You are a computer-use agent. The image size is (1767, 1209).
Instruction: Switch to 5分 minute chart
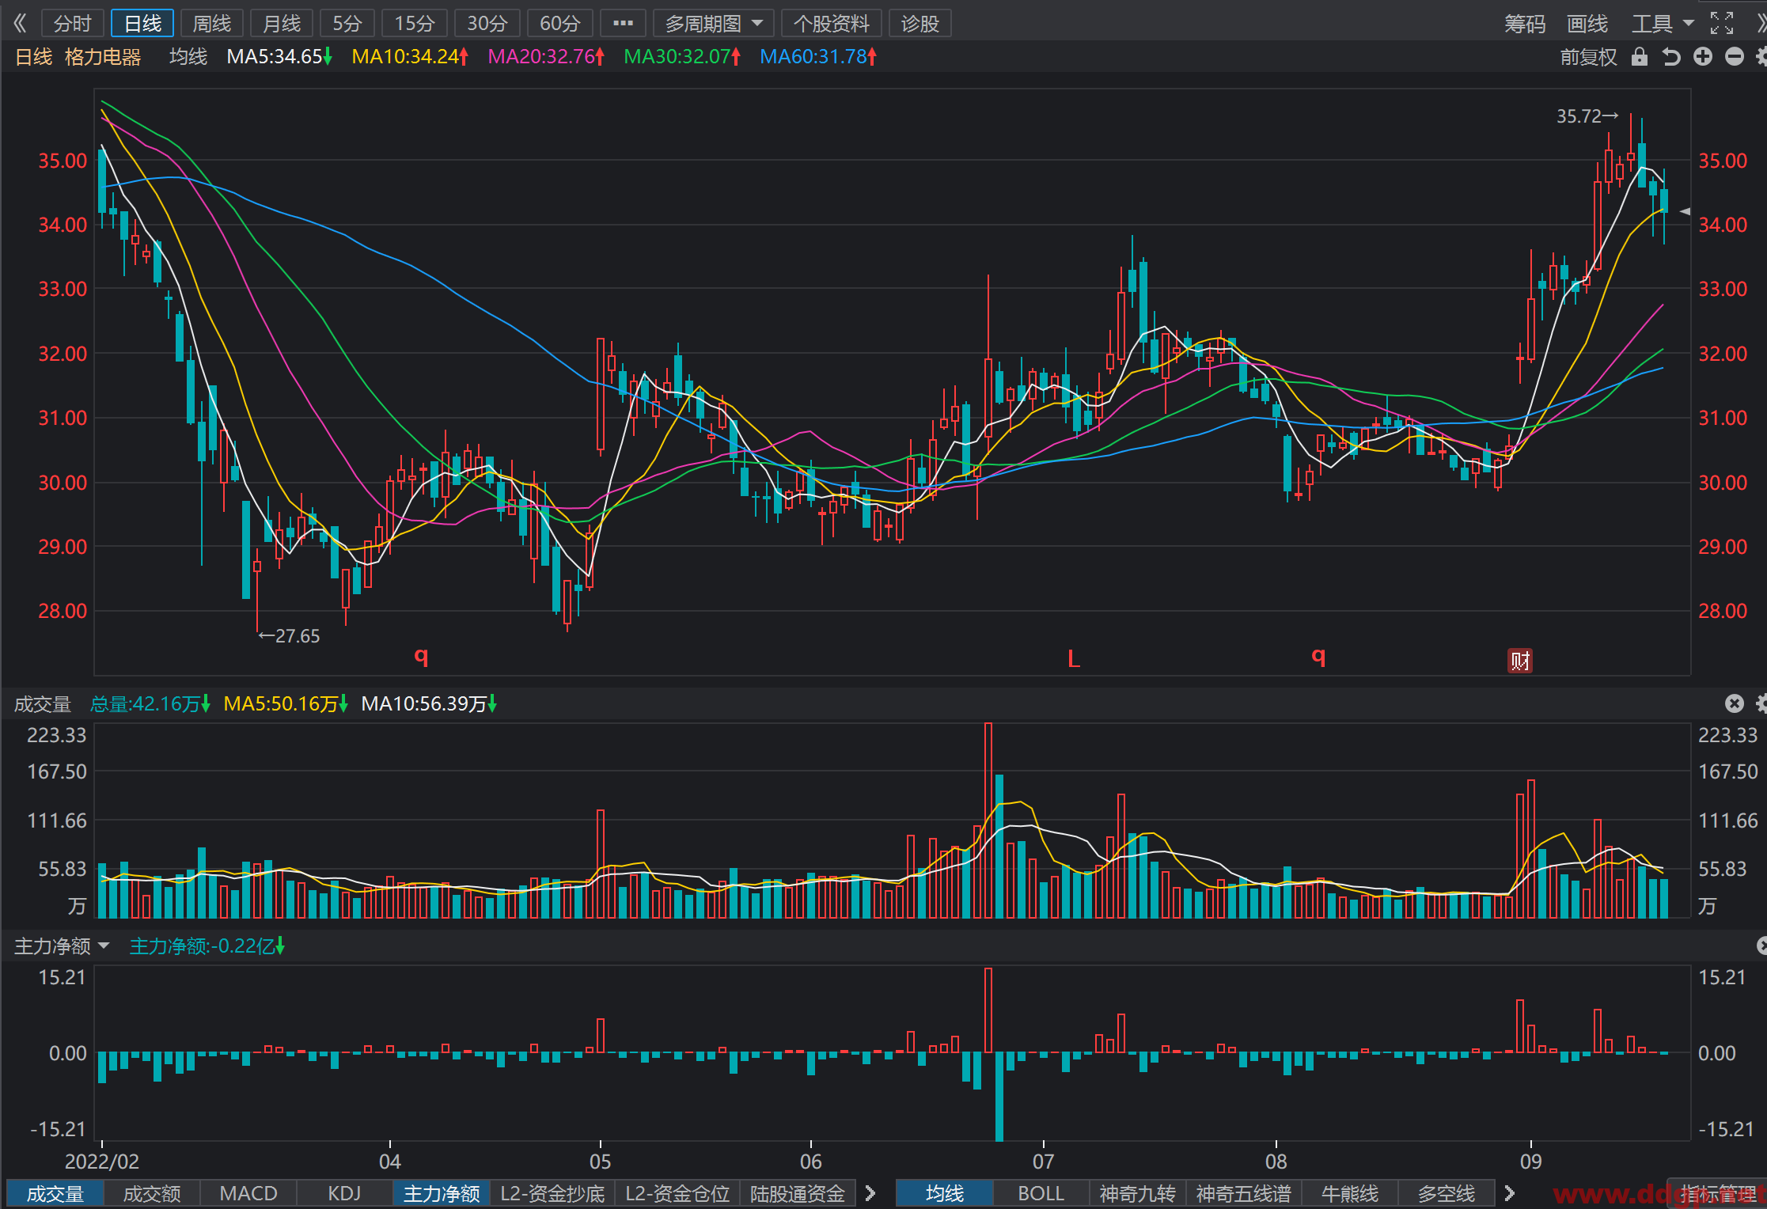[x=347, y=24]
